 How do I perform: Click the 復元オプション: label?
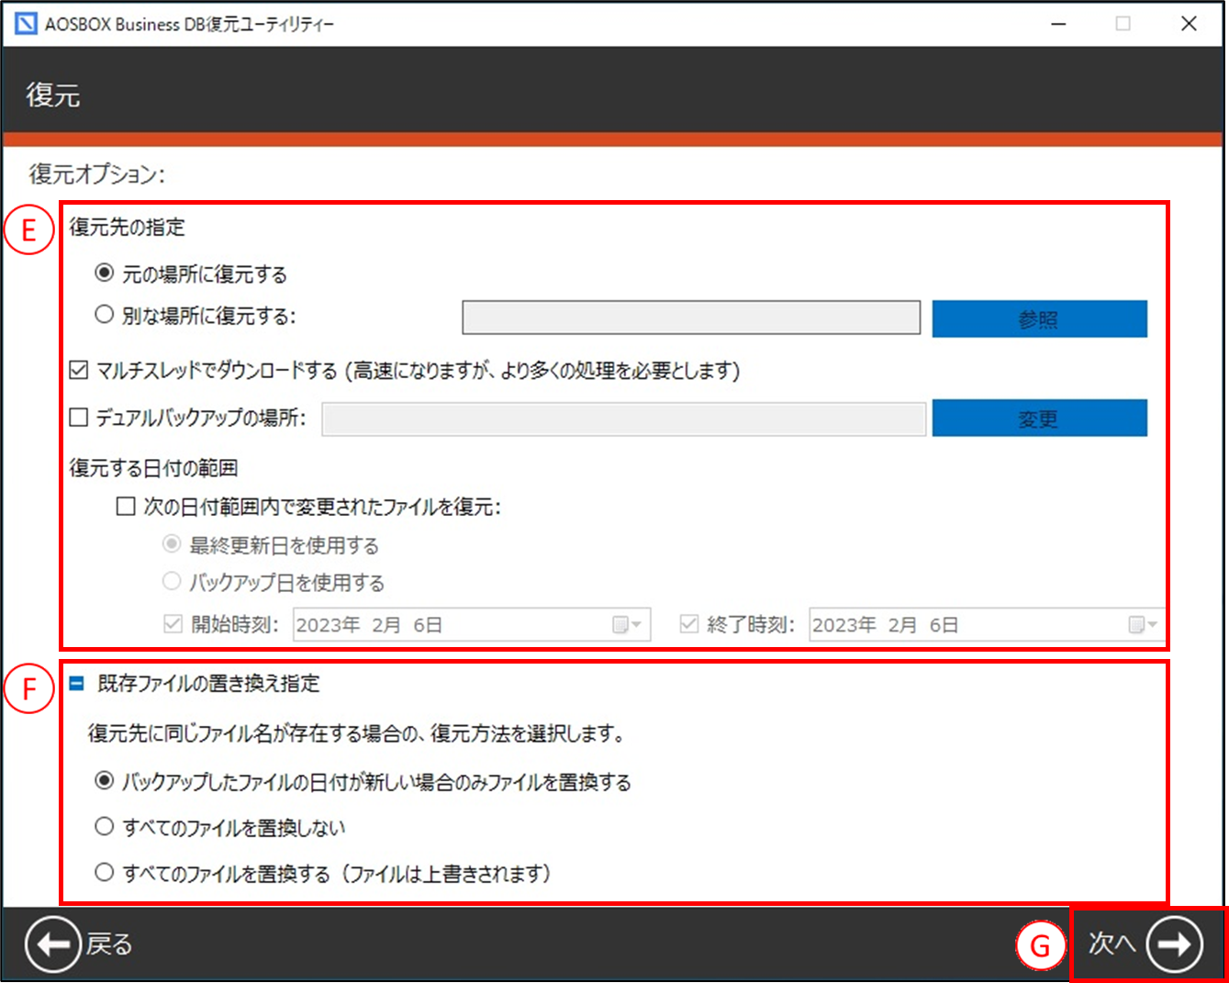[x=97, y=174]
